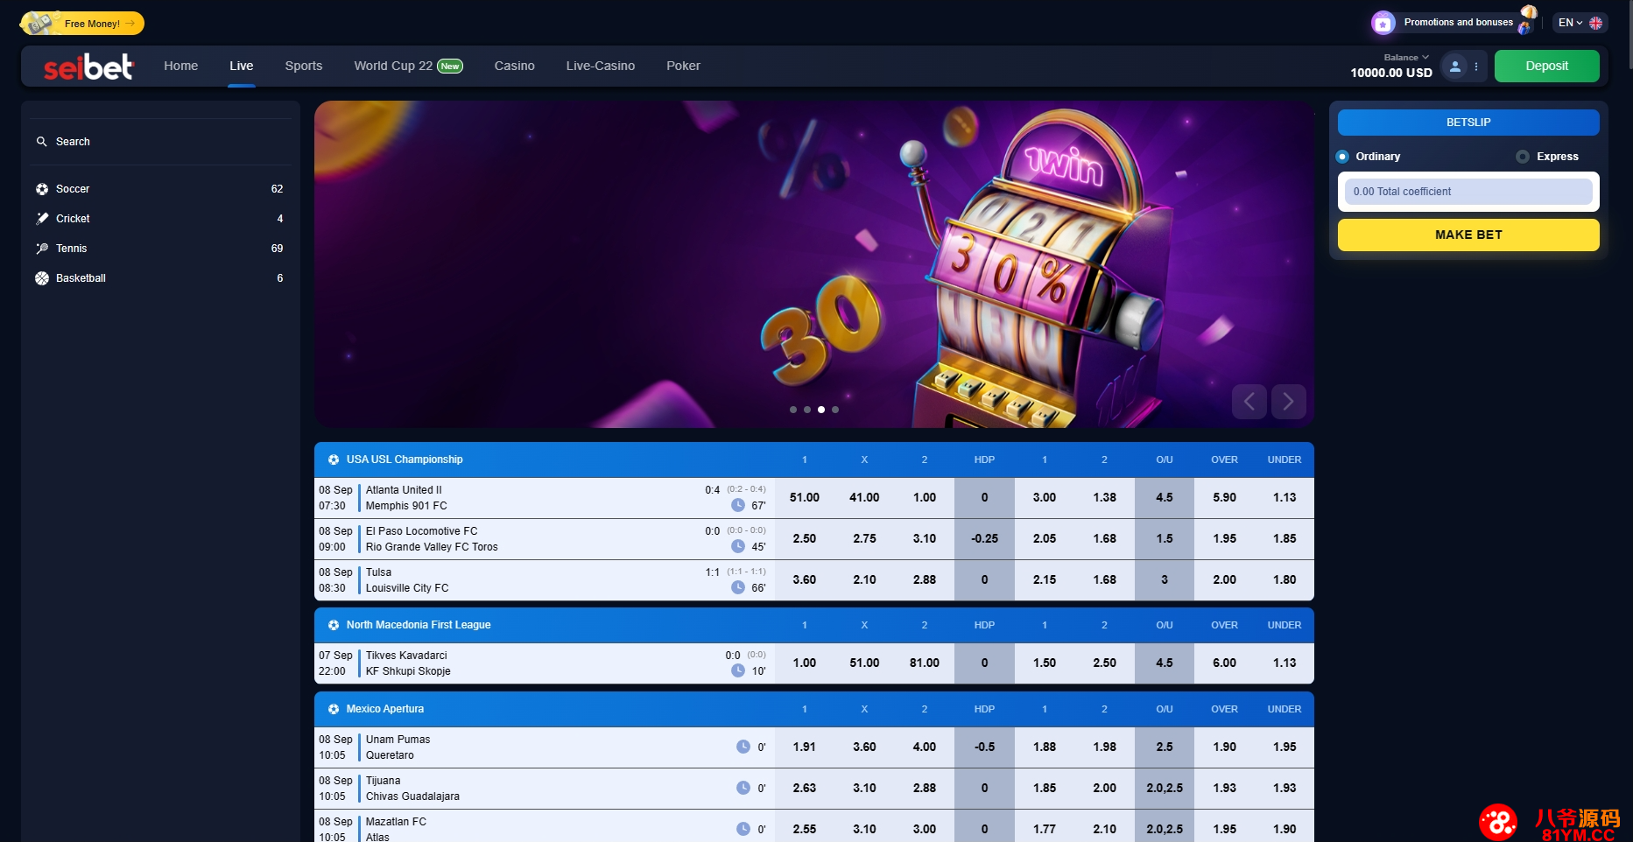Bet on Atlanta United II win at 51.00

tap(805, 498)
